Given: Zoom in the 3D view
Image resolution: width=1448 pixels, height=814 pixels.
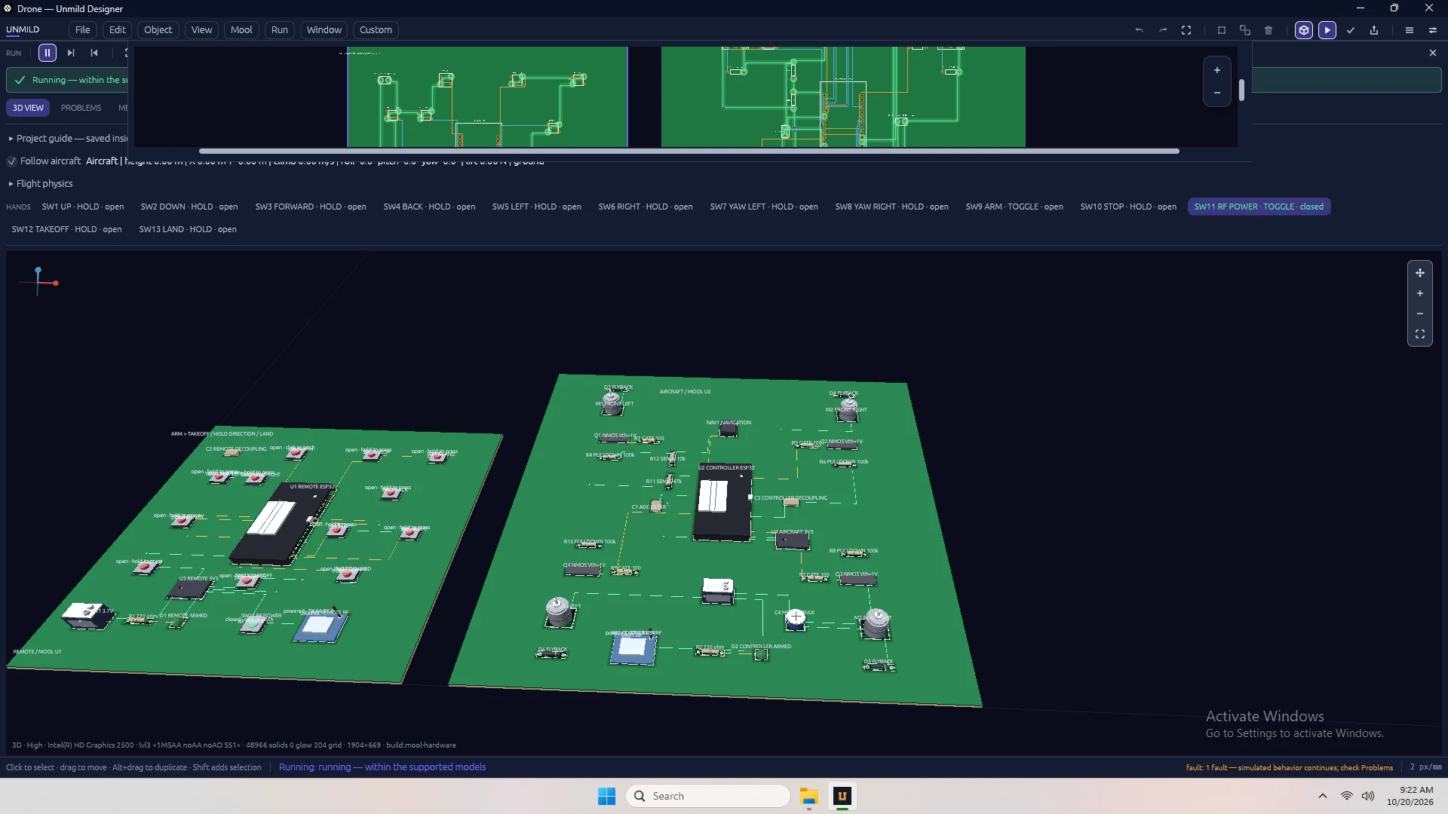Looking at the screenshot, I should click(x=1420, y=293).
